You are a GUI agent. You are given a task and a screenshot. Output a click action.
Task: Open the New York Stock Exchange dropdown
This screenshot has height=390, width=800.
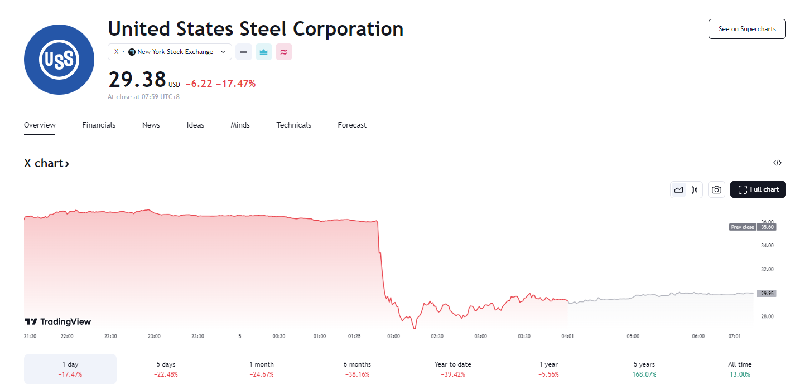[170, 52]
